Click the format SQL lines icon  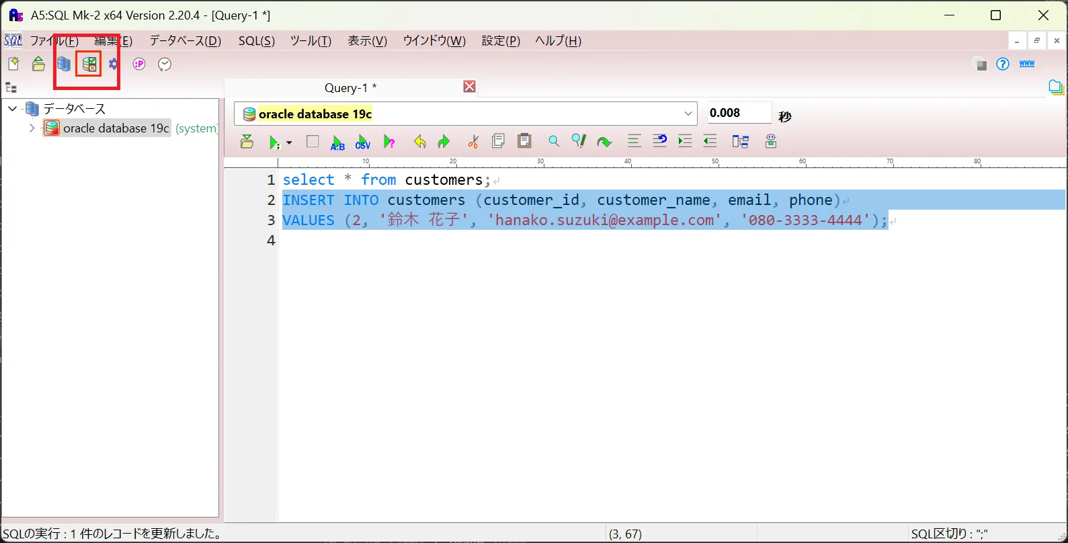tap(634, 141)
